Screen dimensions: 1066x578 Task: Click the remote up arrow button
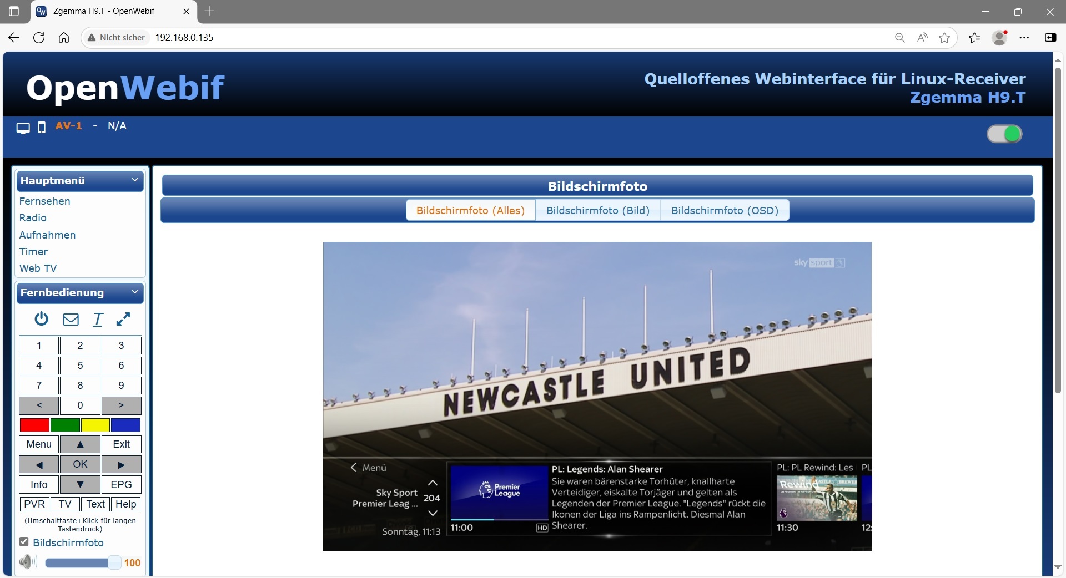click(x=80, y=444)
